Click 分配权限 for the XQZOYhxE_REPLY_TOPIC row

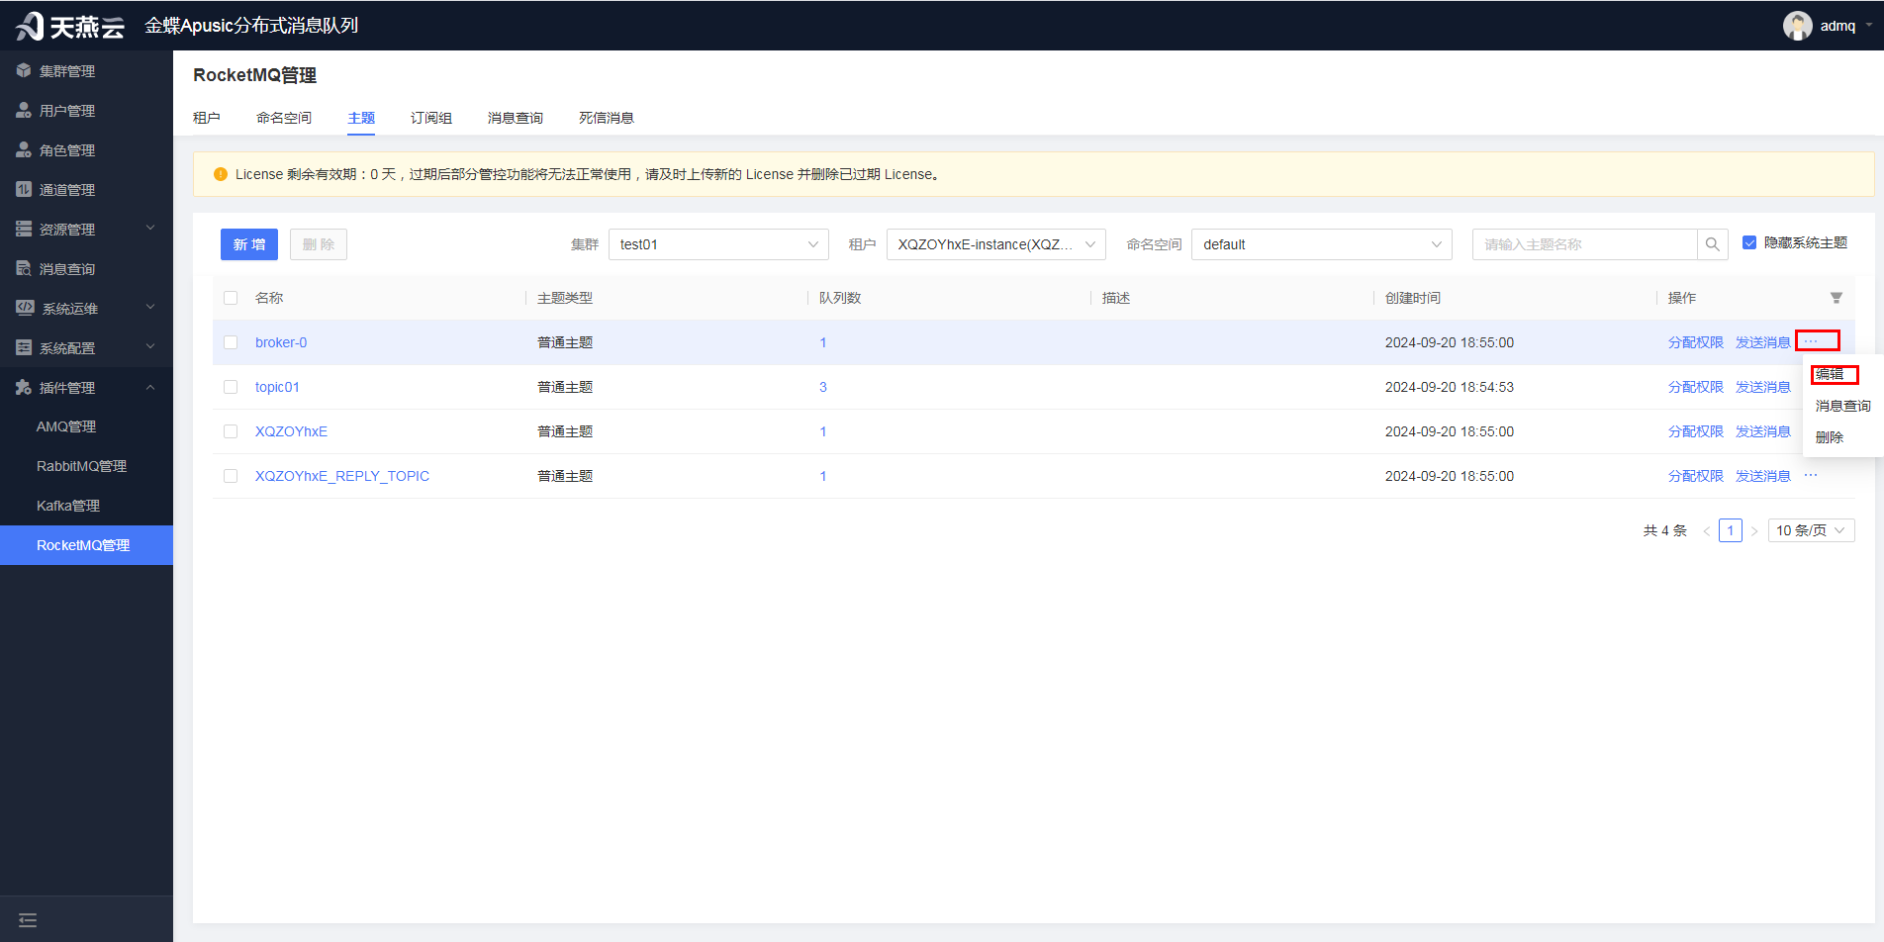coord(1696,476)
